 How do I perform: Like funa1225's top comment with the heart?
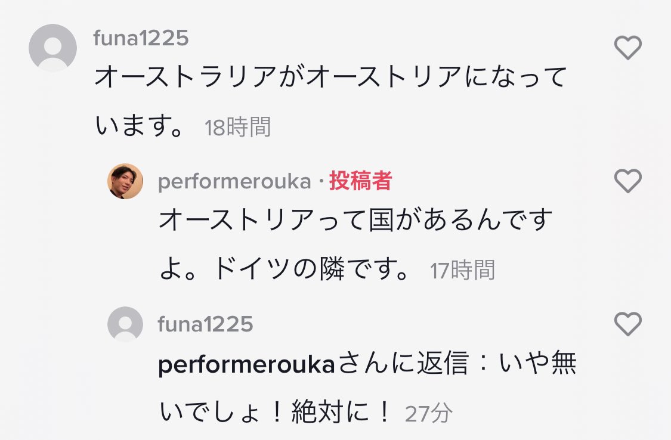627,48
